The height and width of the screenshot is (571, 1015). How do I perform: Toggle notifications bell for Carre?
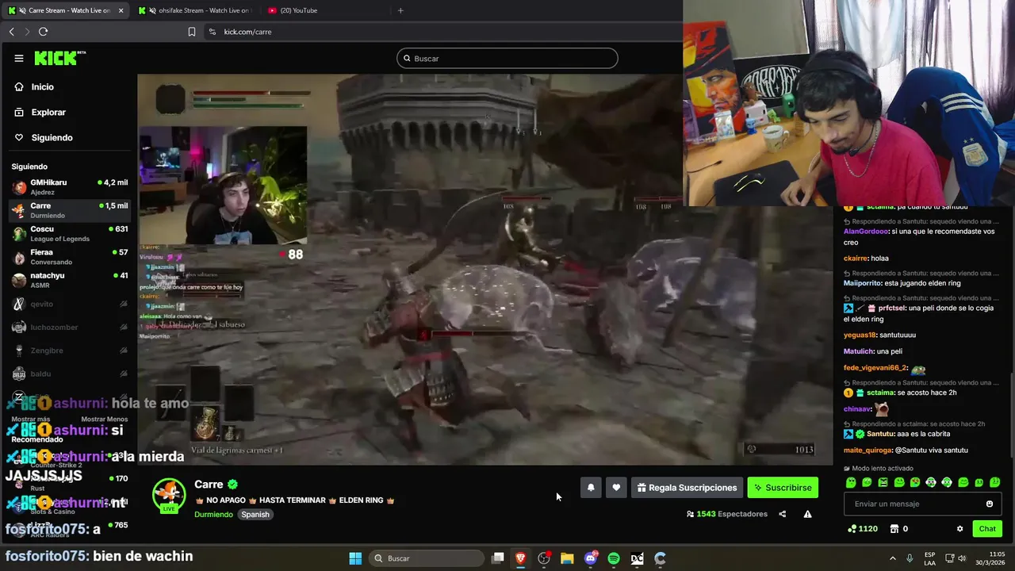(591, 488)
